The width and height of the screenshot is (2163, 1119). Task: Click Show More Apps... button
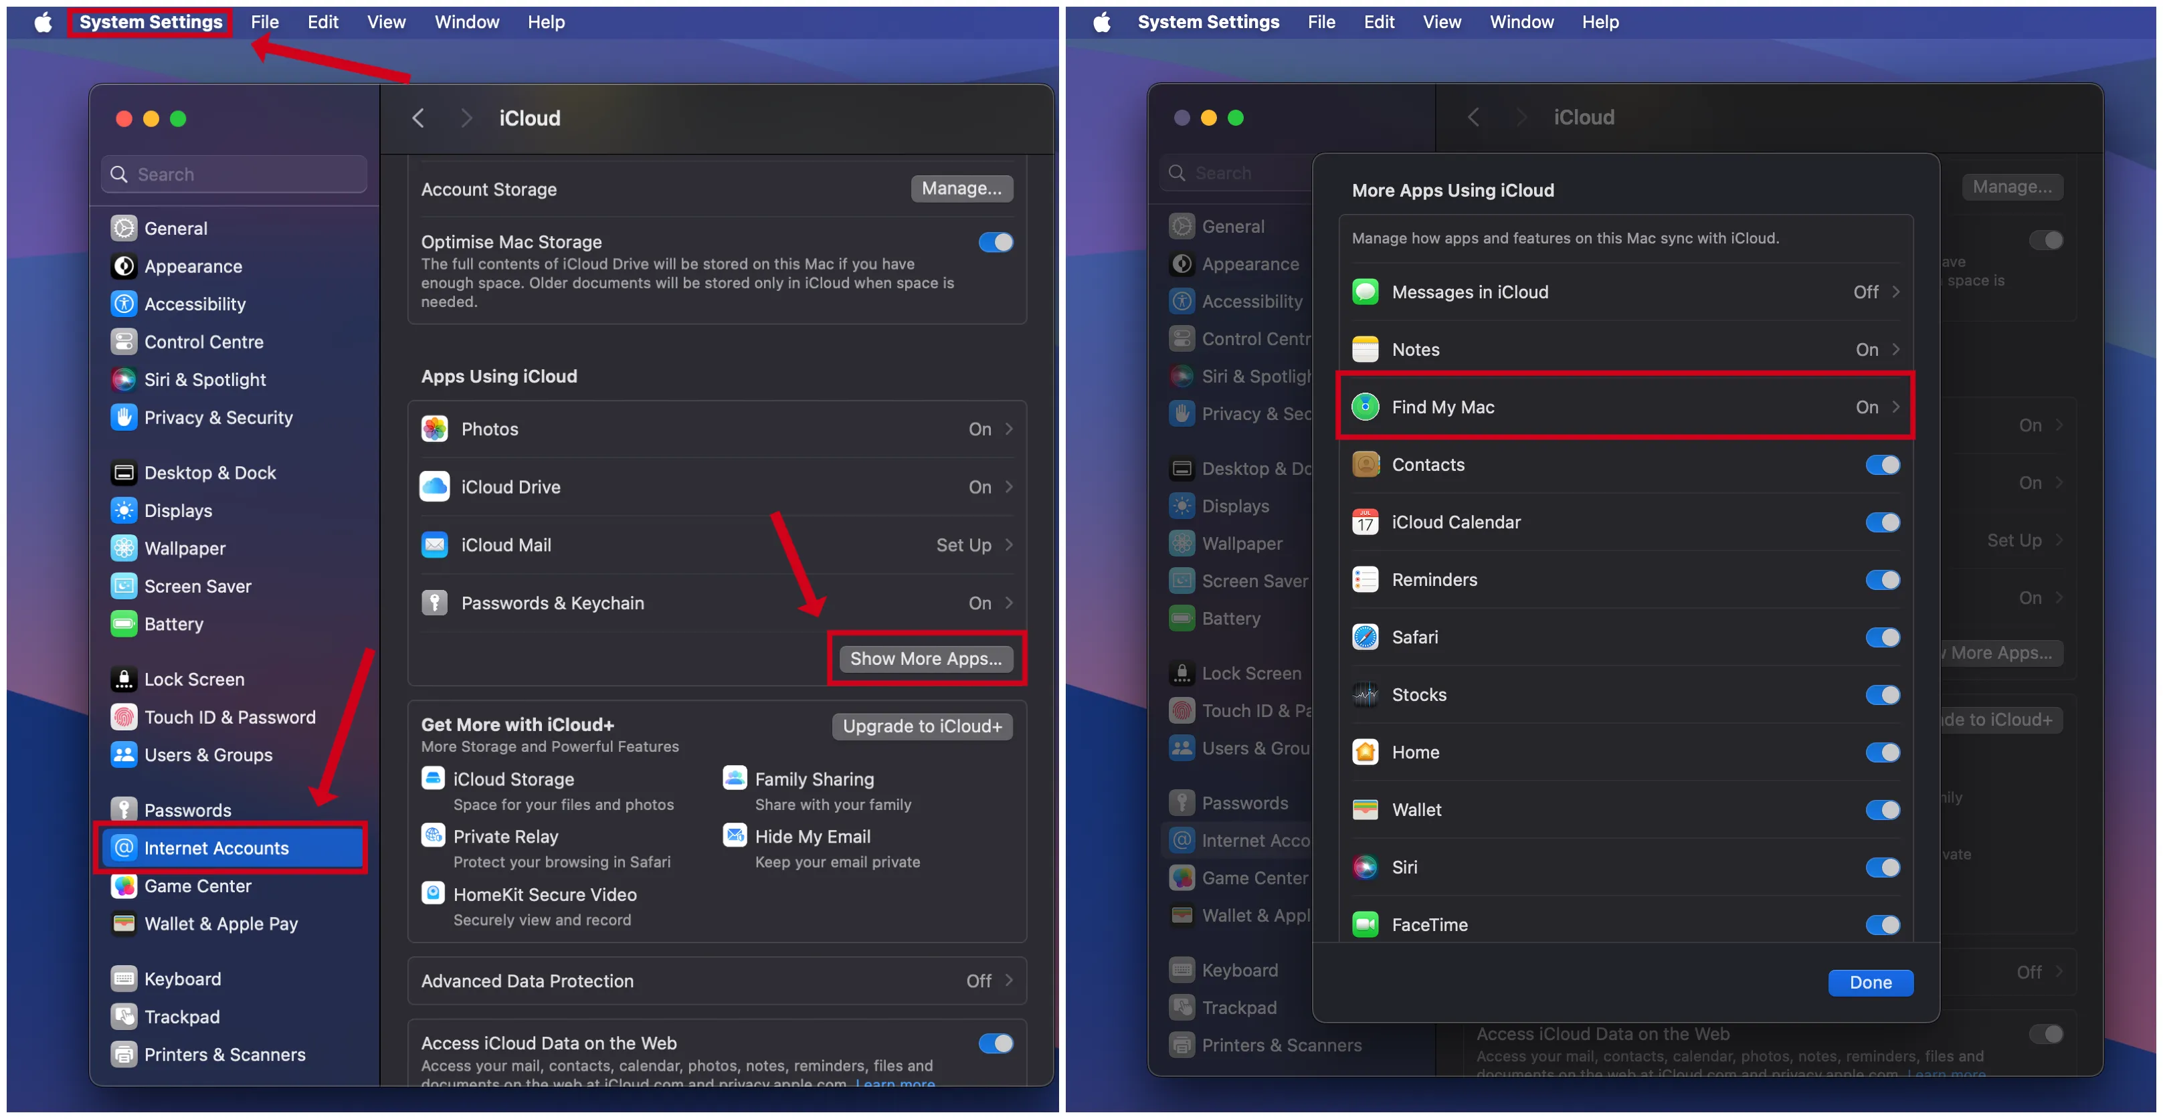click(926, 658)
